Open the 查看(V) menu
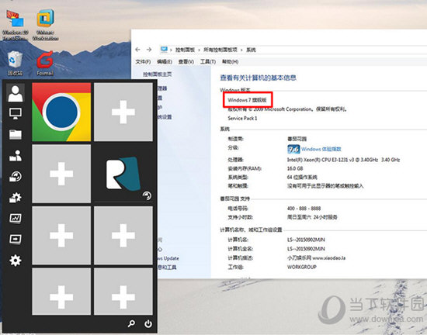 [186, 62]
